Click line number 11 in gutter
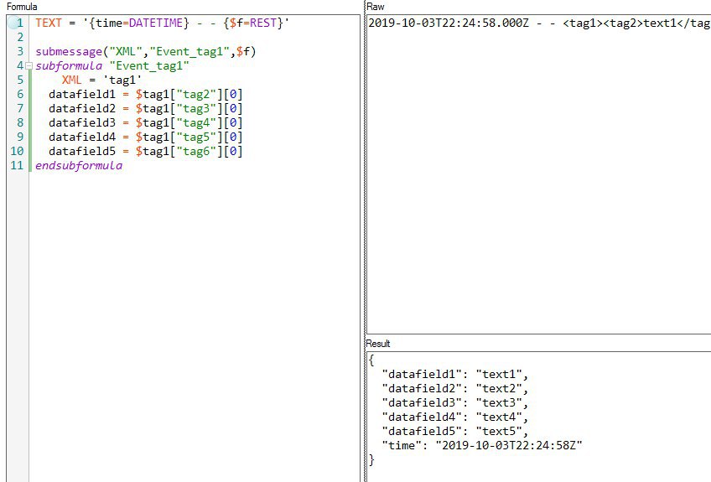 click(17, 165)
